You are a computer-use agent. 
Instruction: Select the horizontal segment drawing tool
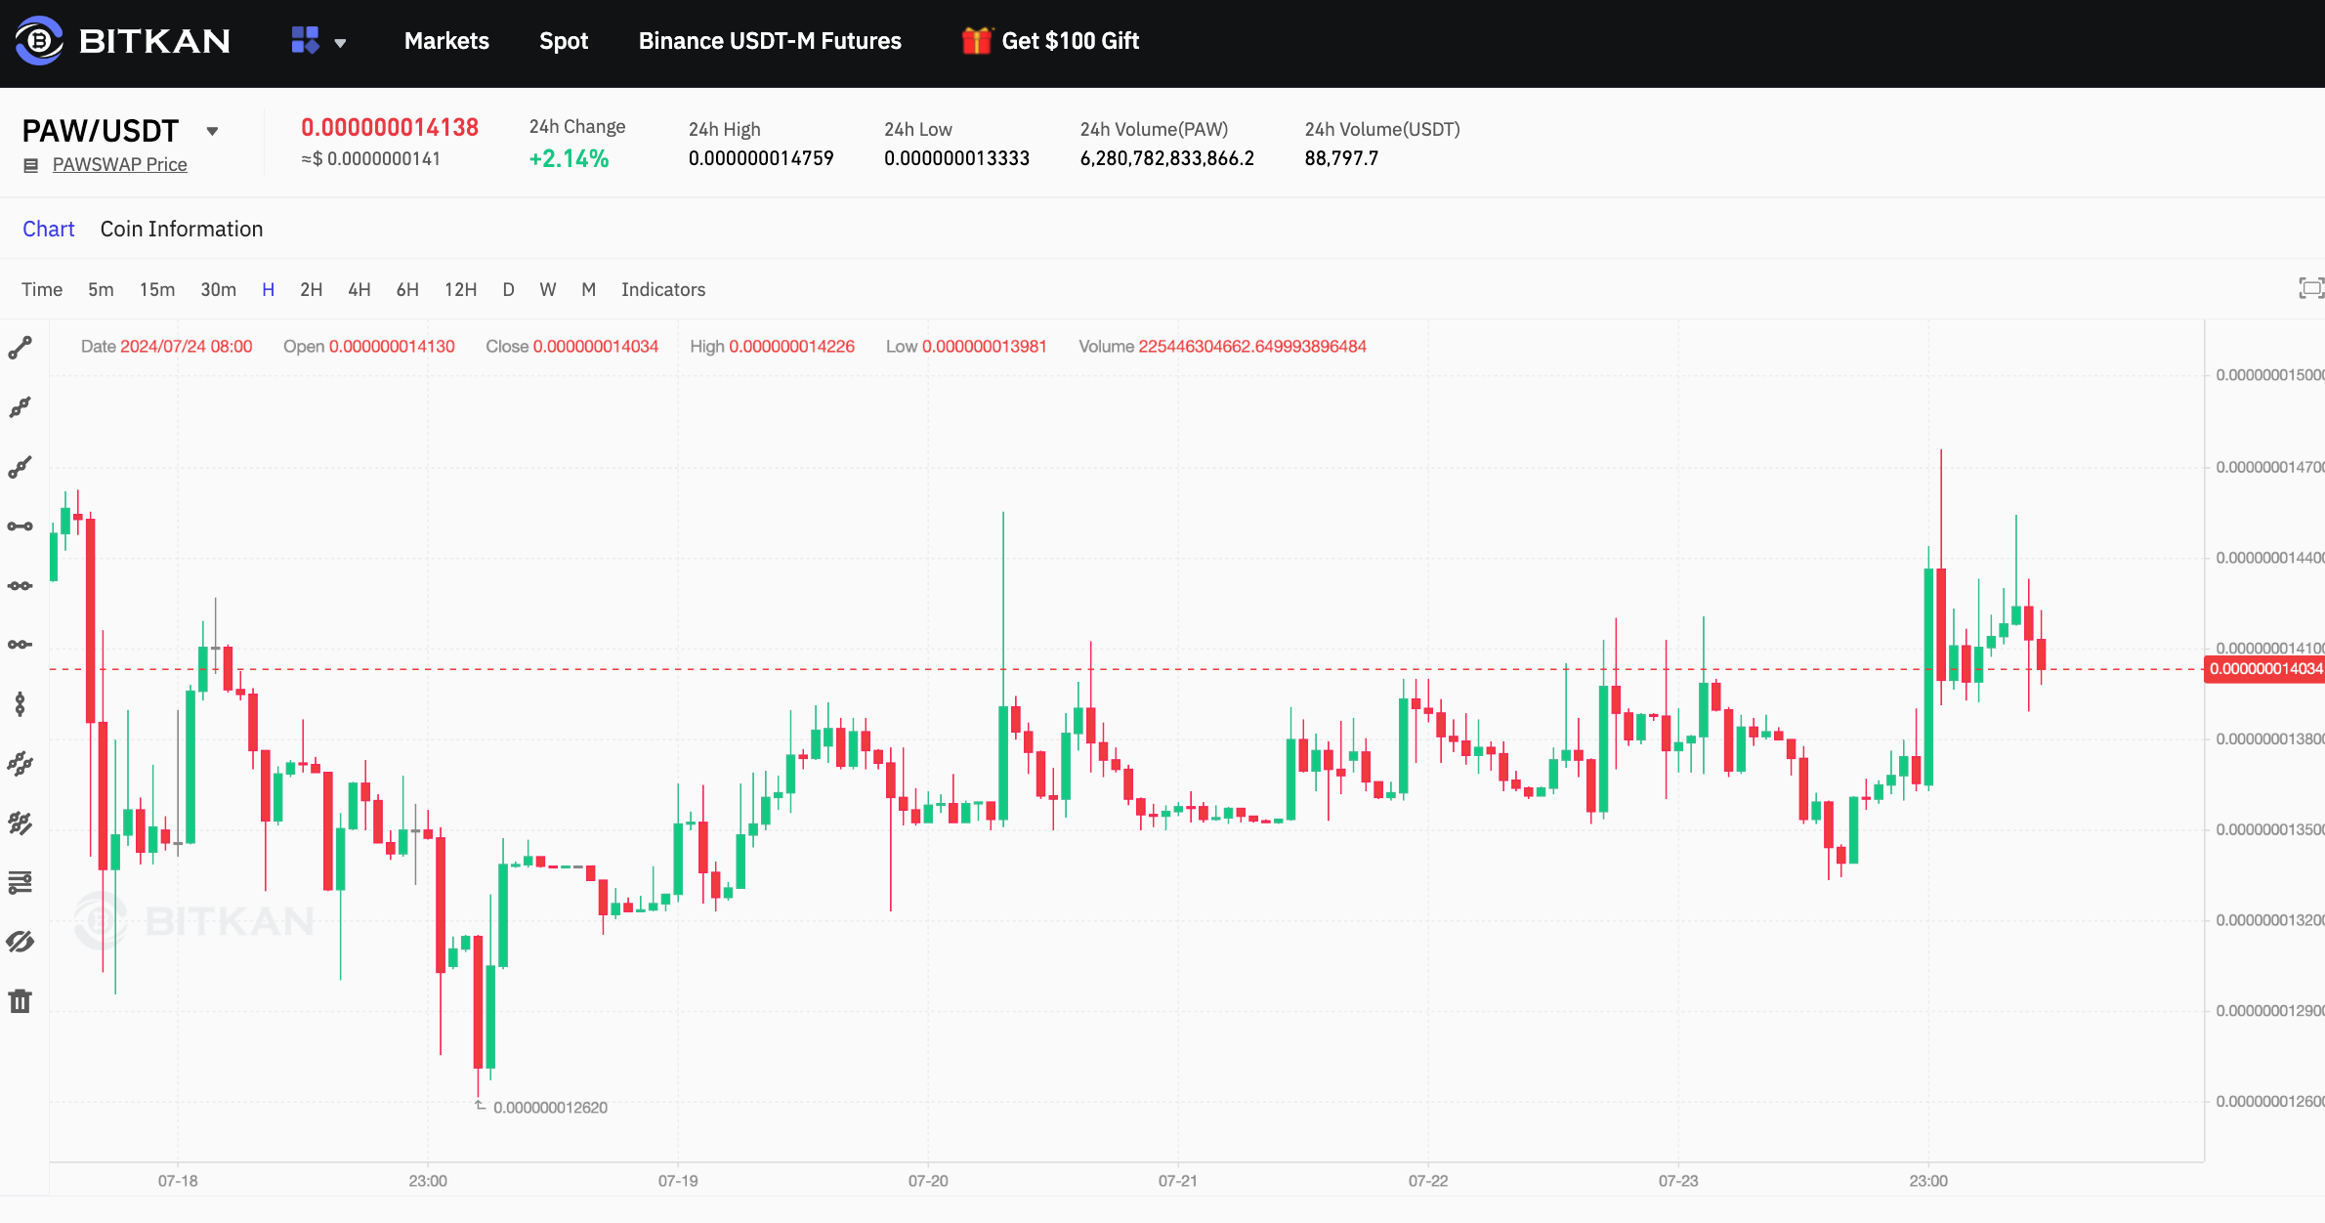click(20, 526)
